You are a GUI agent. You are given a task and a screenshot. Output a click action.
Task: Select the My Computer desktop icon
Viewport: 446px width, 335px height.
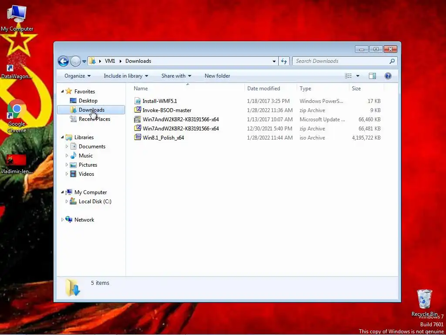[x=17, y=18]
